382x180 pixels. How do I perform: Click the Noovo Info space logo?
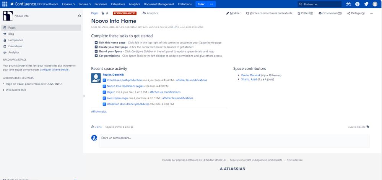click(8, 16)
